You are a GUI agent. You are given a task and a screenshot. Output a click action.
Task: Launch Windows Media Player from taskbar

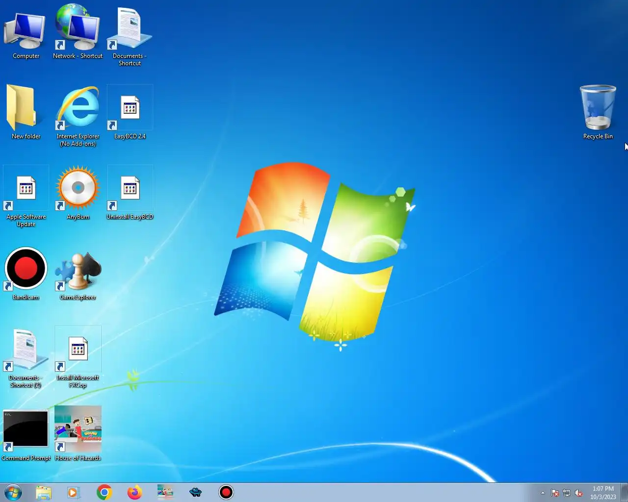point(73,492)
